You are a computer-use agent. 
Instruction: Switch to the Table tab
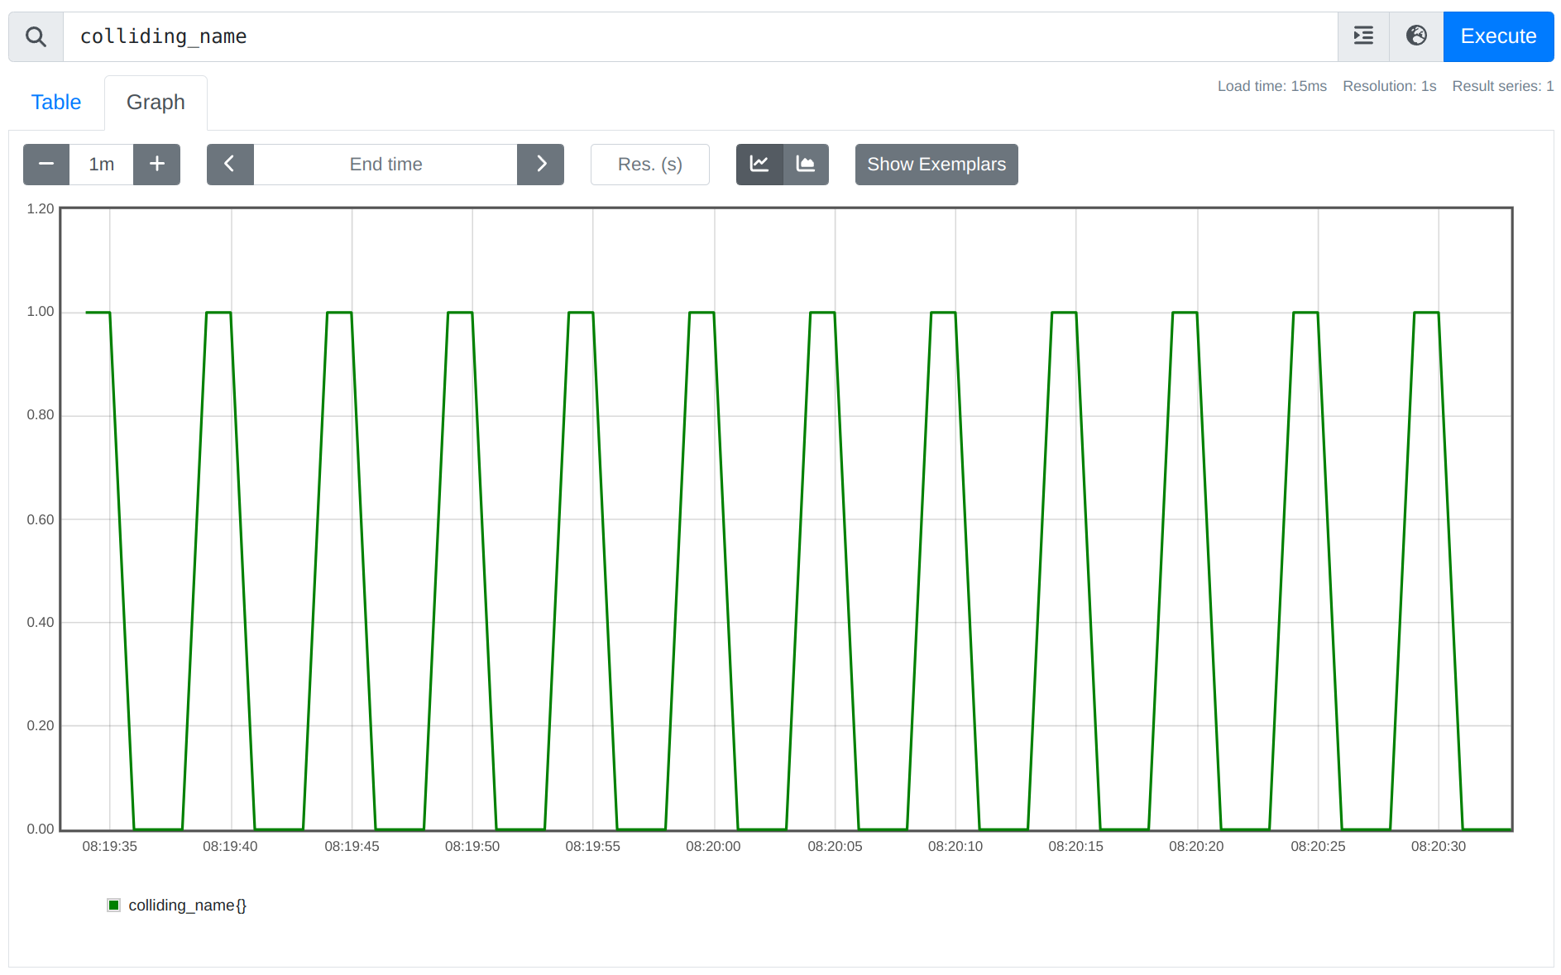point(56,103)
